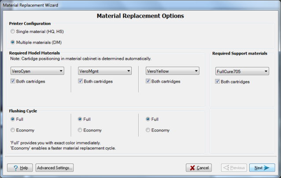Image resolution: width=281 pixels, height=178 pixels.
Task: Open the VeroCyan material dropdown
Action: 37,71
